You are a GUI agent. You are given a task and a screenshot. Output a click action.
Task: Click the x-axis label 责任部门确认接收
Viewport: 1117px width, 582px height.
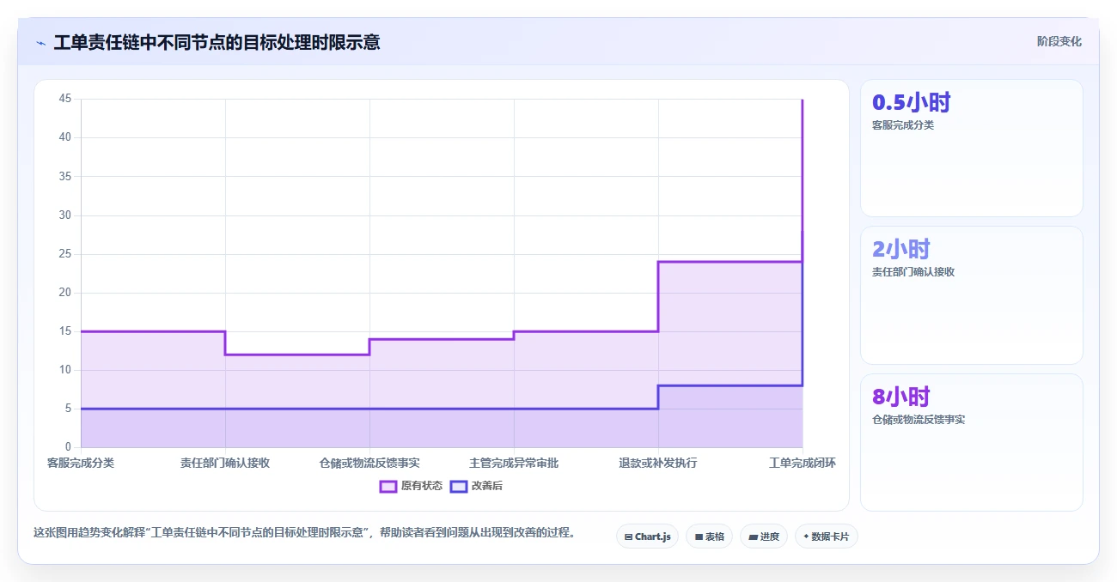click(x=225, y=463)
